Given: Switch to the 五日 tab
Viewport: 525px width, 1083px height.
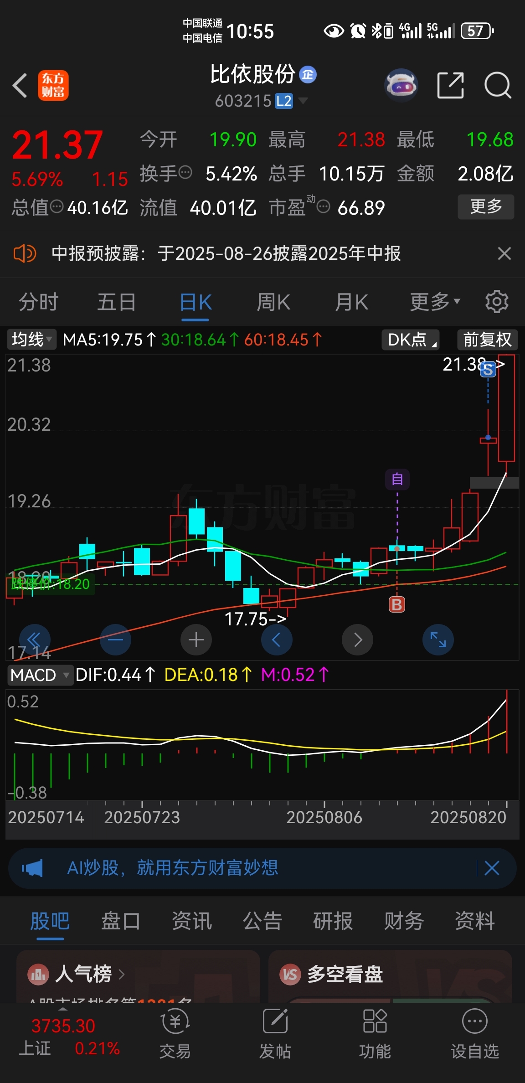Looking at the screenshot, I should (117, 302).
